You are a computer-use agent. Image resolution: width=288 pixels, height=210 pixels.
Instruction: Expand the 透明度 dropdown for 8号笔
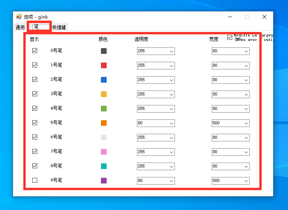[x=156, y=166]
